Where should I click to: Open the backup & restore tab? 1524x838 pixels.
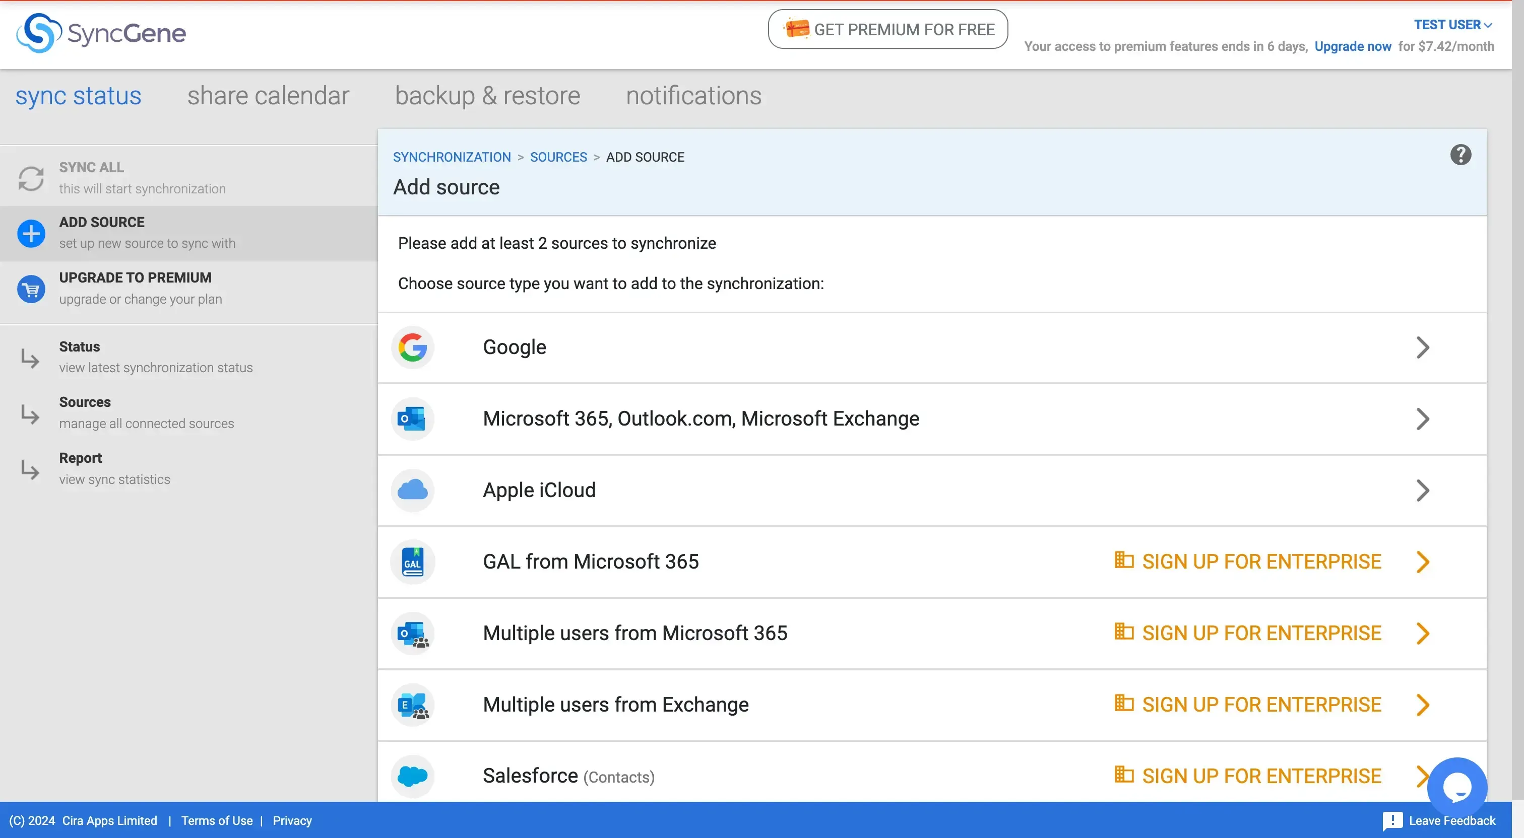[487, 95]
